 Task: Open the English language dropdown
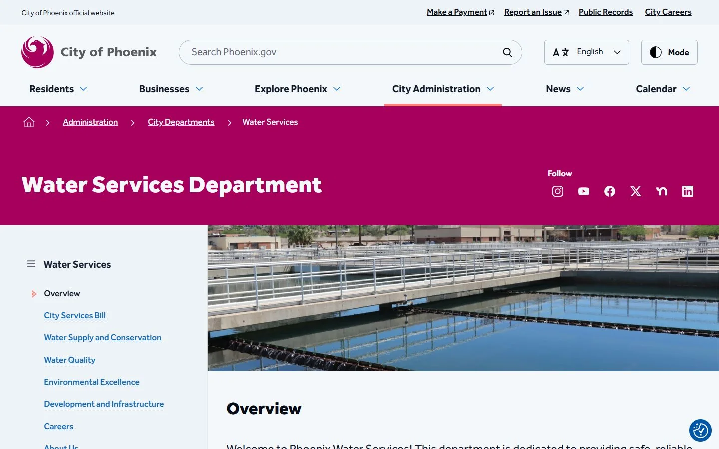(x=587, y=52)
